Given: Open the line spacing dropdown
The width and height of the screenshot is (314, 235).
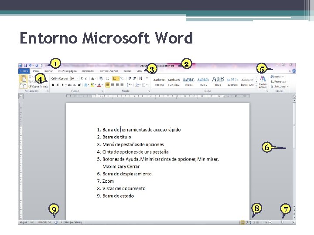Looking at the screenshot, I should 129,85.
